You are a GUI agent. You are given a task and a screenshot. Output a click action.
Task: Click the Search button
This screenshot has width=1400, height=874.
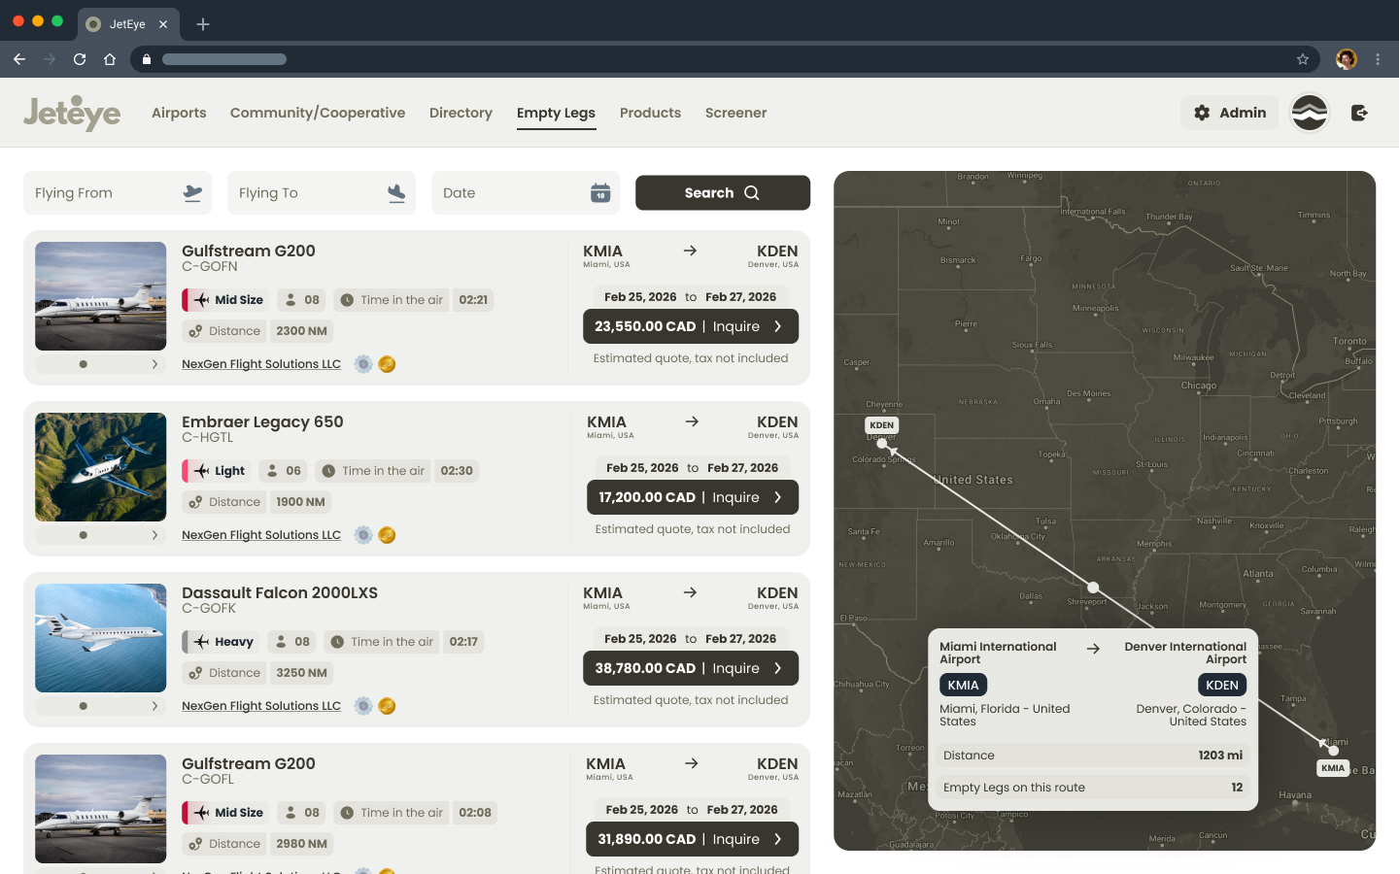tap(723, 192)
